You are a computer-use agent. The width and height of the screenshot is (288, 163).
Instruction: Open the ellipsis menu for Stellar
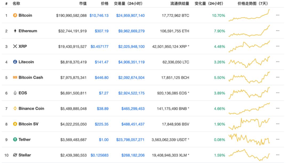tap(278, 155)
